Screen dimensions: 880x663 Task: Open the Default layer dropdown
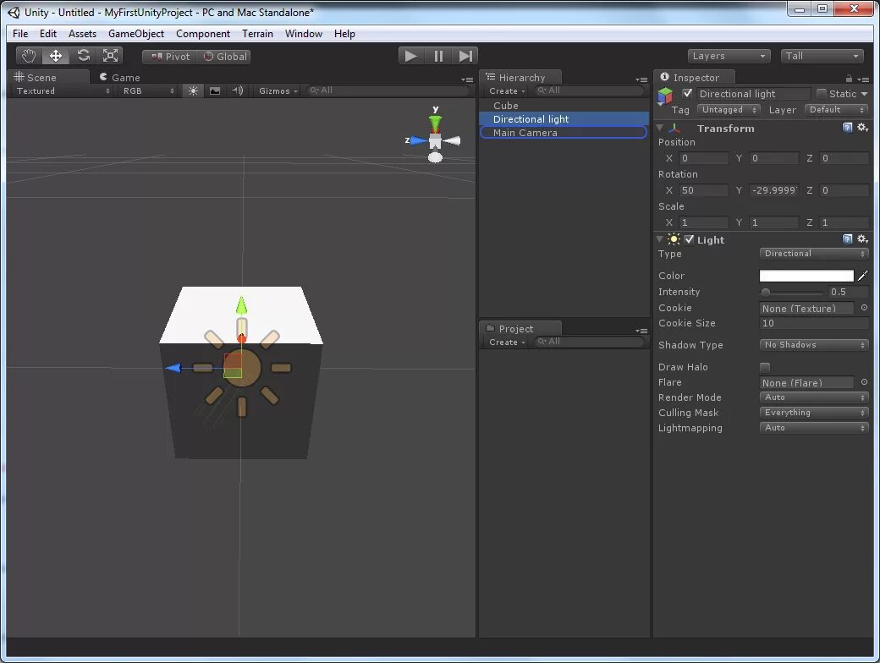(836, 110)
